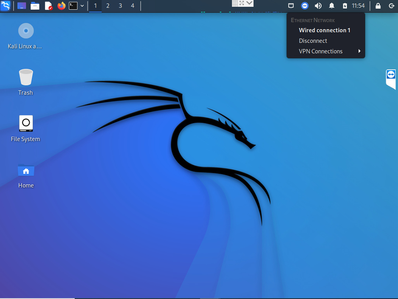Lock the screen with padlock icon
This screenshot has width=398, height=299.
pos(378,6)
